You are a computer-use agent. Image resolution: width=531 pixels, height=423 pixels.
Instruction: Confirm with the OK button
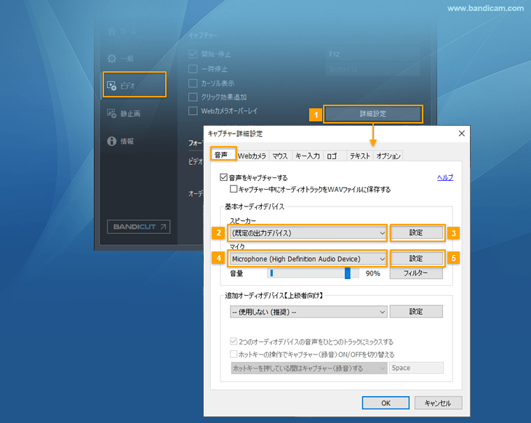386,403
